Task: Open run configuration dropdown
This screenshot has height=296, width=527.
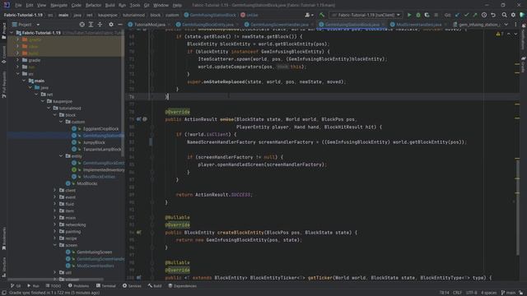Action: point(366,15)
